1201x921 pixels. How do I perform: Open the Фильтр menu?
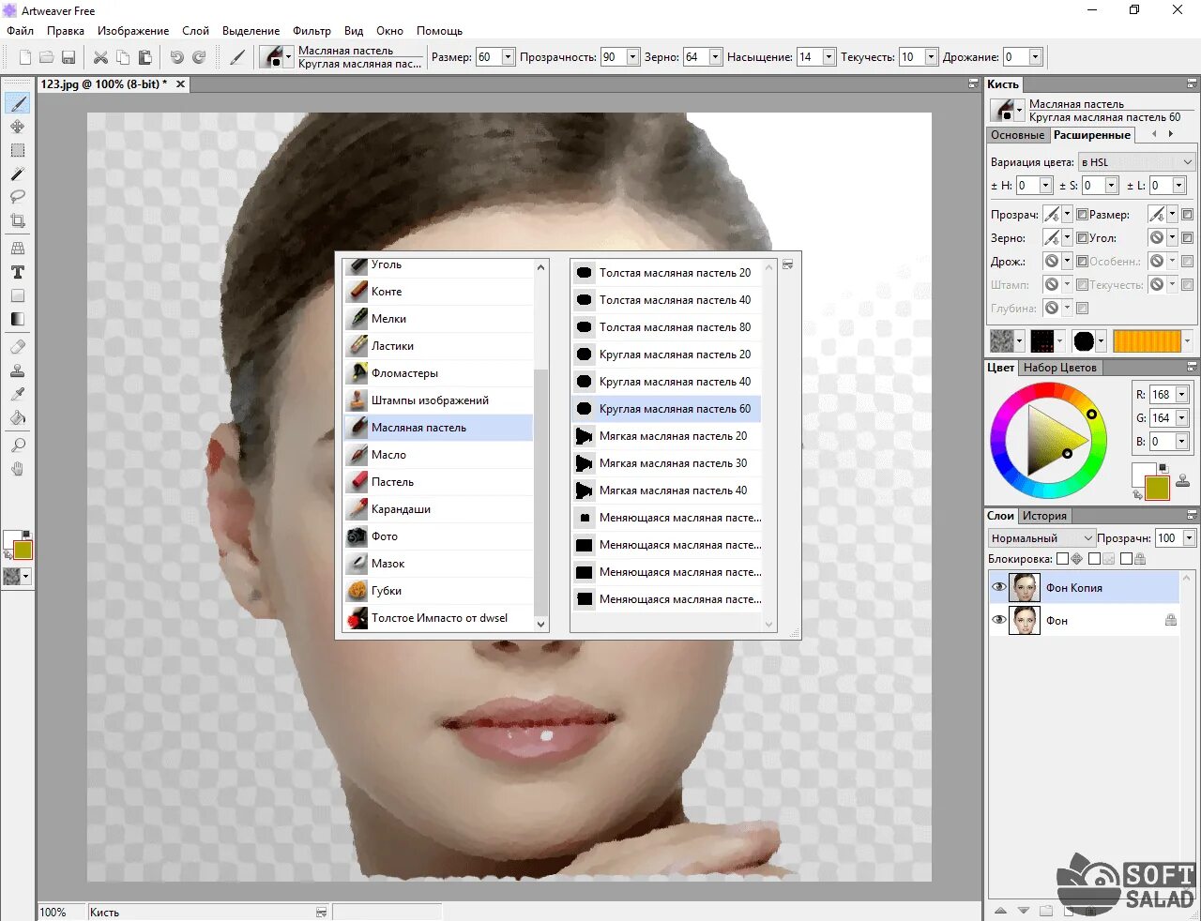312,31
